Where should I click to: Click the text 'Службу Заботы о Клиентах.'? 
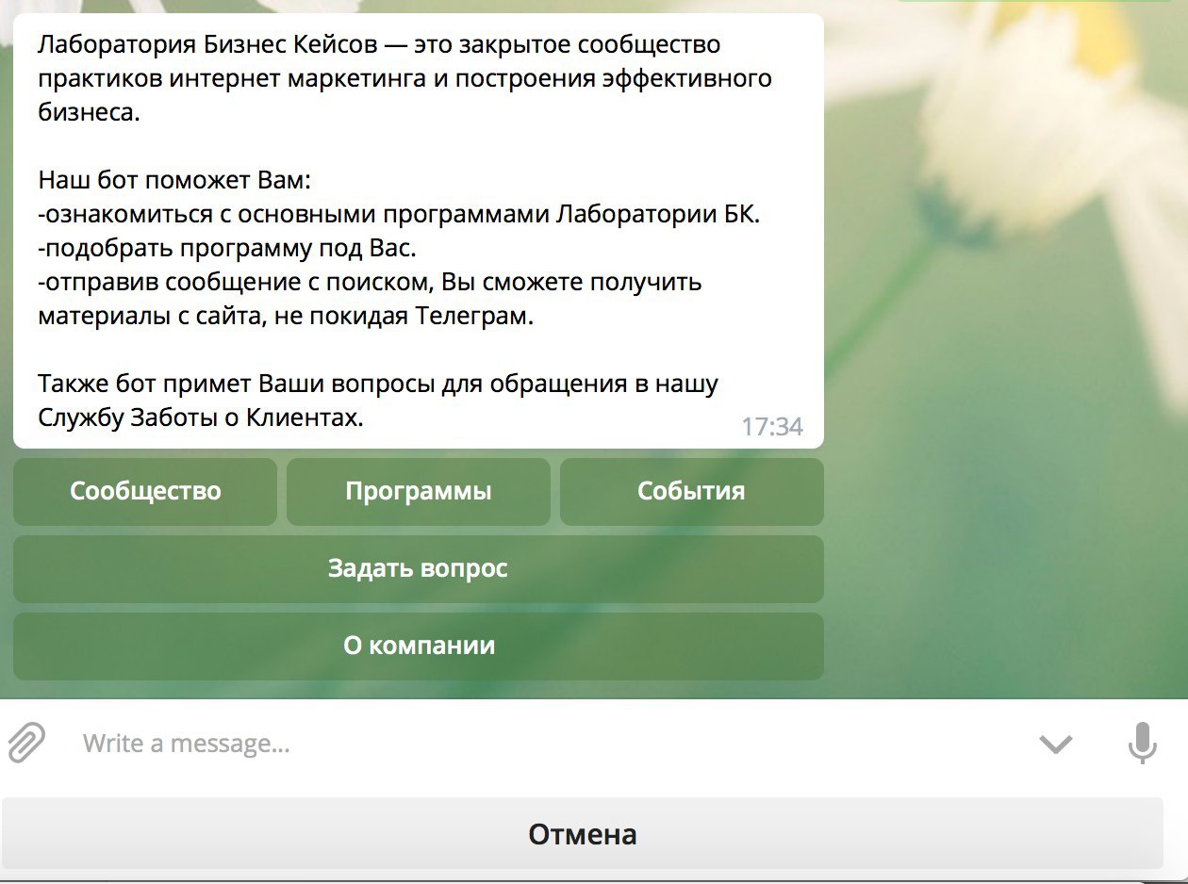(201, 417)
